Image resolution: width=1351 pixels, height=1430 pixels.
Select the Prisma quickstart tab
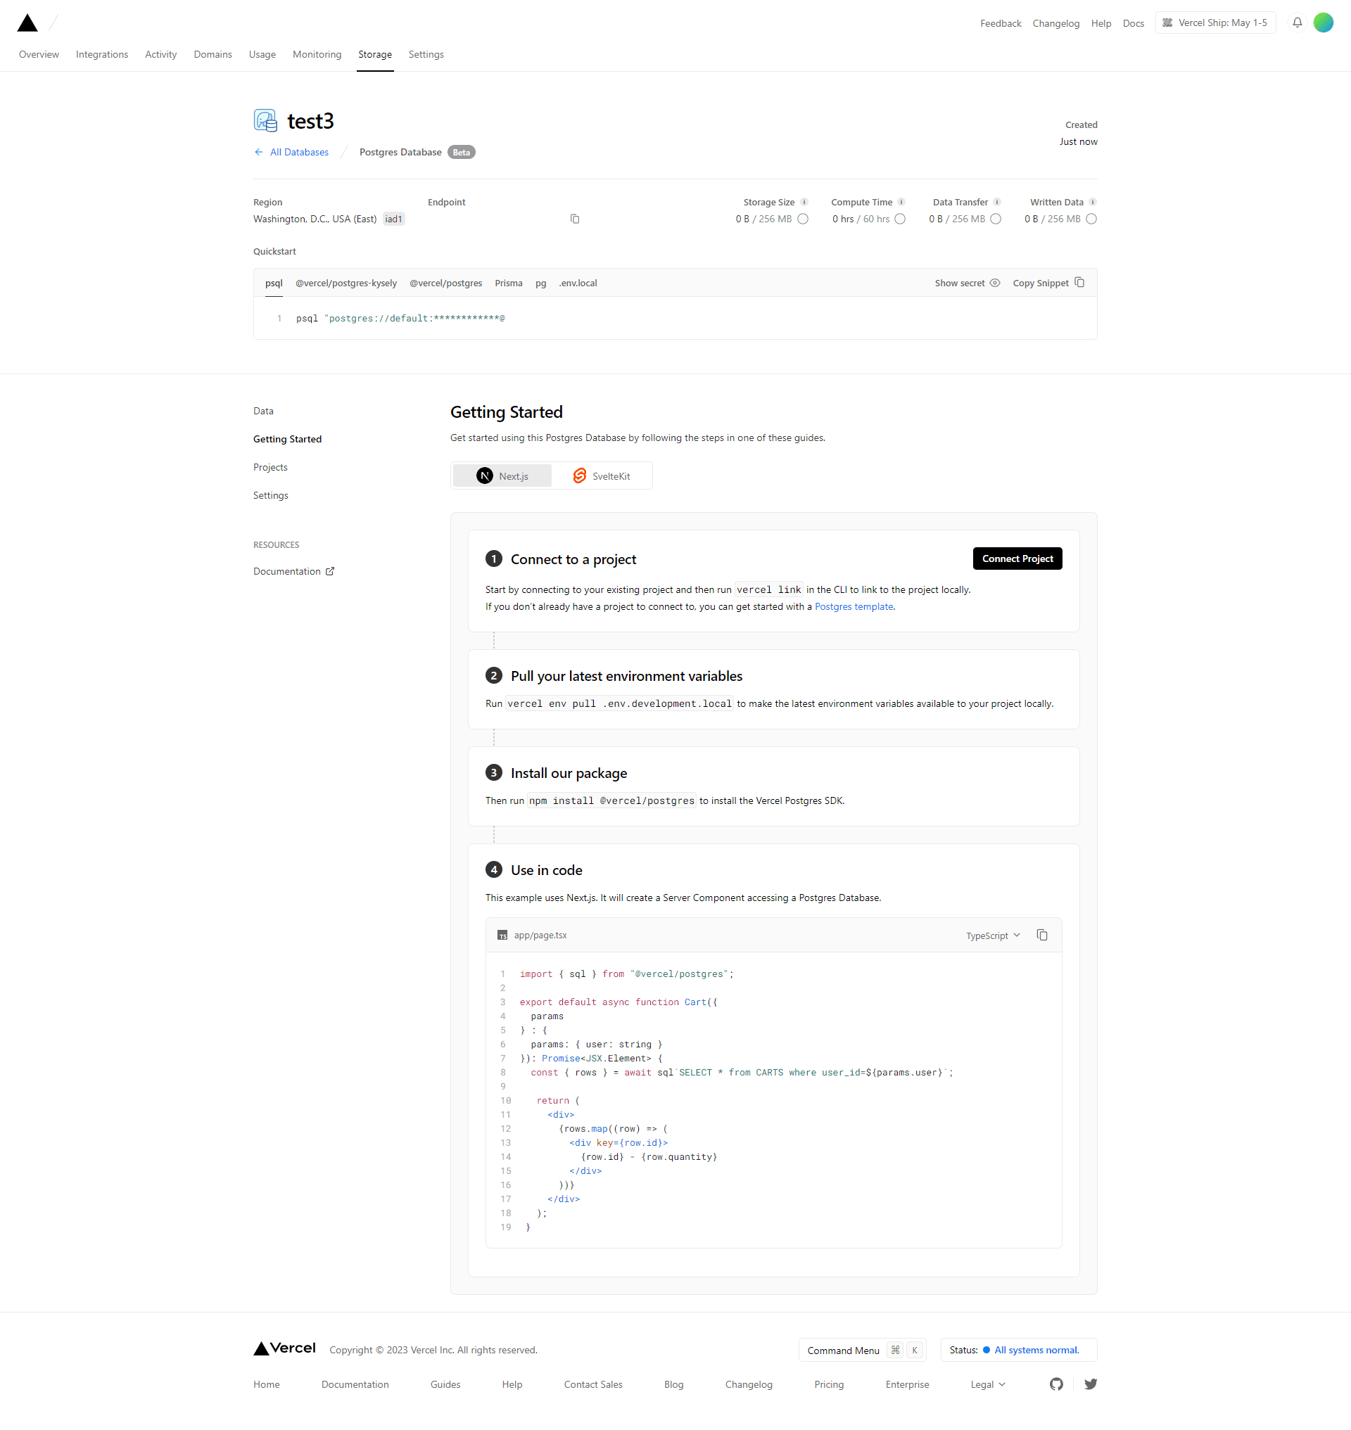pyautogui.click(x=509, y=283)
